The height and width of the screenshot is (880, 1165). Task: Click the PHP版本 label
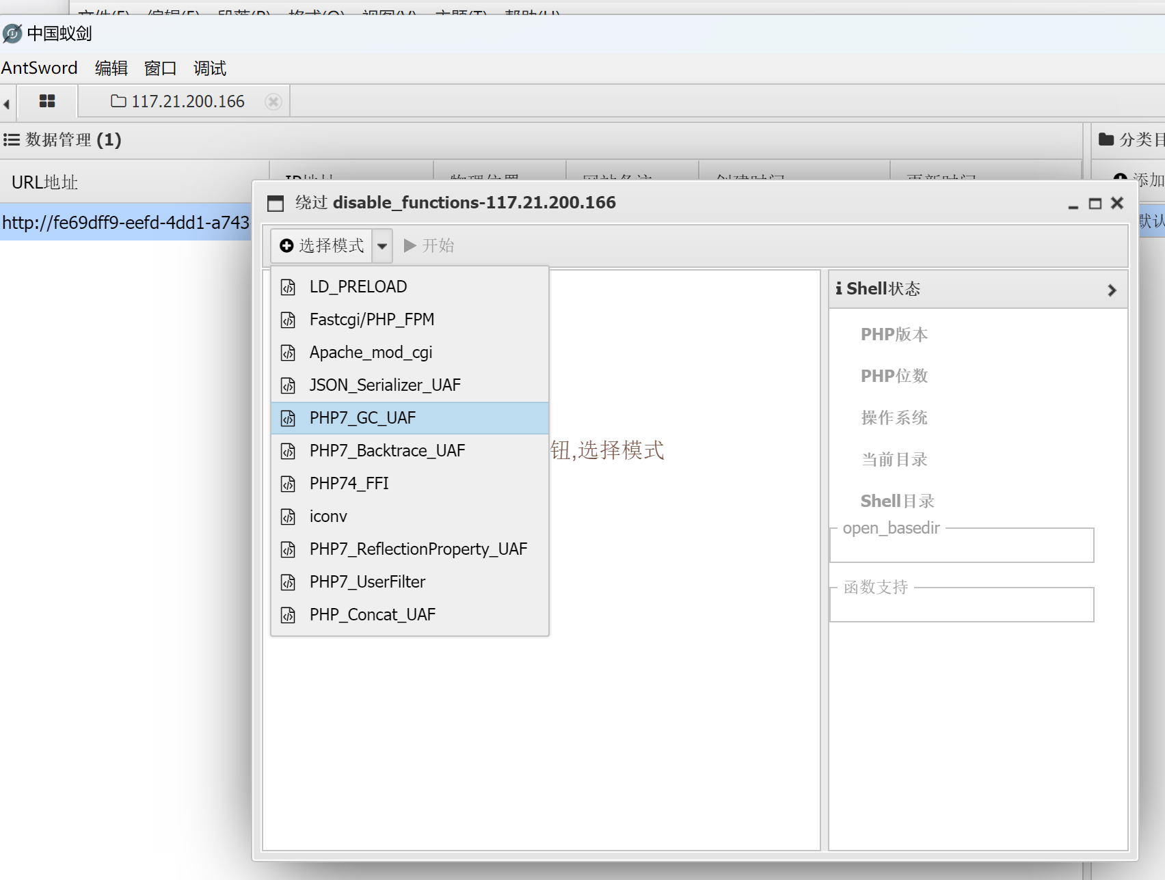894,334
